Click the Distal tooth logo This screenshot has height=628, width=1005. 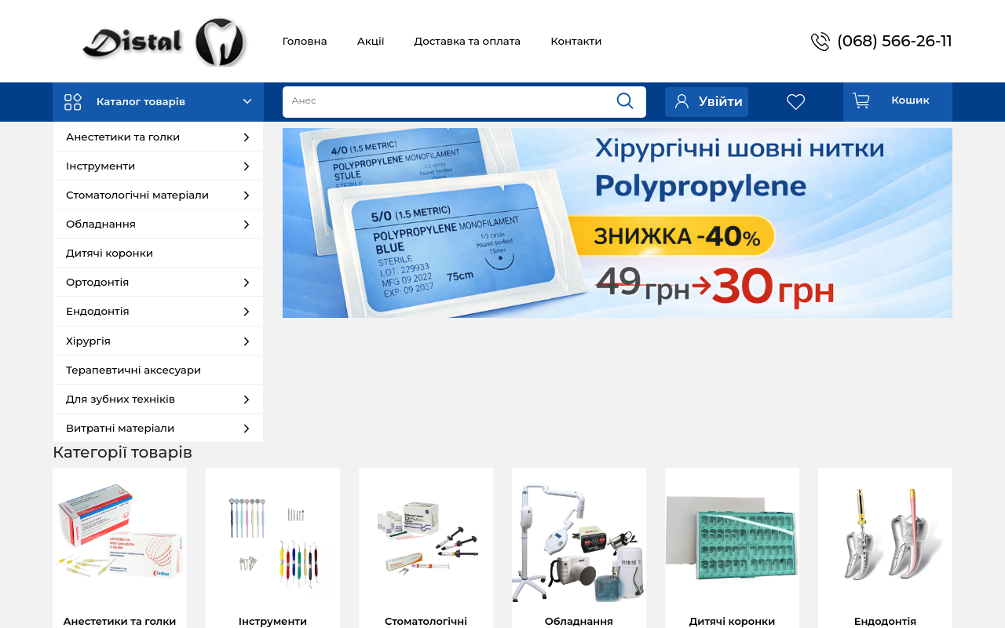[x=164, y=42]
